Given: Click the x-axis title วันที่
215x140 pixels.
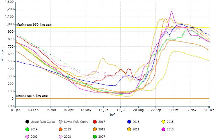Looking at the screenshot, I should (112, 115).
